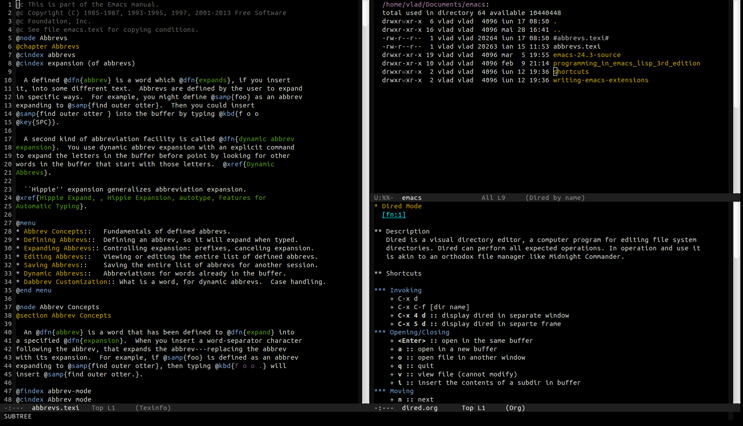Click the abbrevs.texi window scrollbar thumb
Screen dimensions: 743x426
pos(366,13)
